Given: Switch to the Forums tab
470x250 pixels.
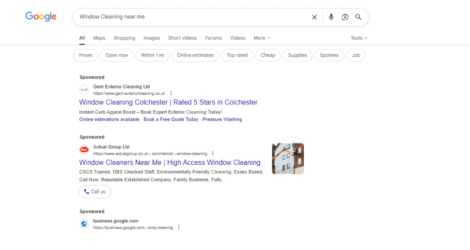Looking at the screenshot, I should pos(213,38).
